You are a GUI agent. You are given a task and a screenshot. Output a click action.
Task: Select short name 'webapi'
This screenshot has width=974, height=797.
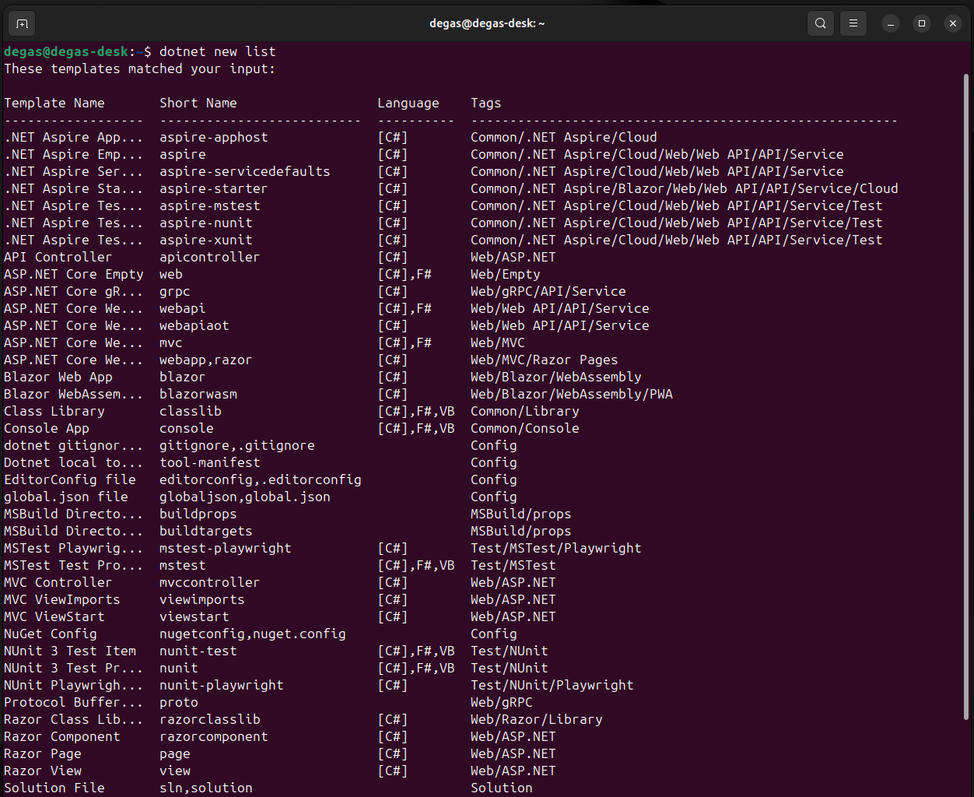tap(183, 308)
